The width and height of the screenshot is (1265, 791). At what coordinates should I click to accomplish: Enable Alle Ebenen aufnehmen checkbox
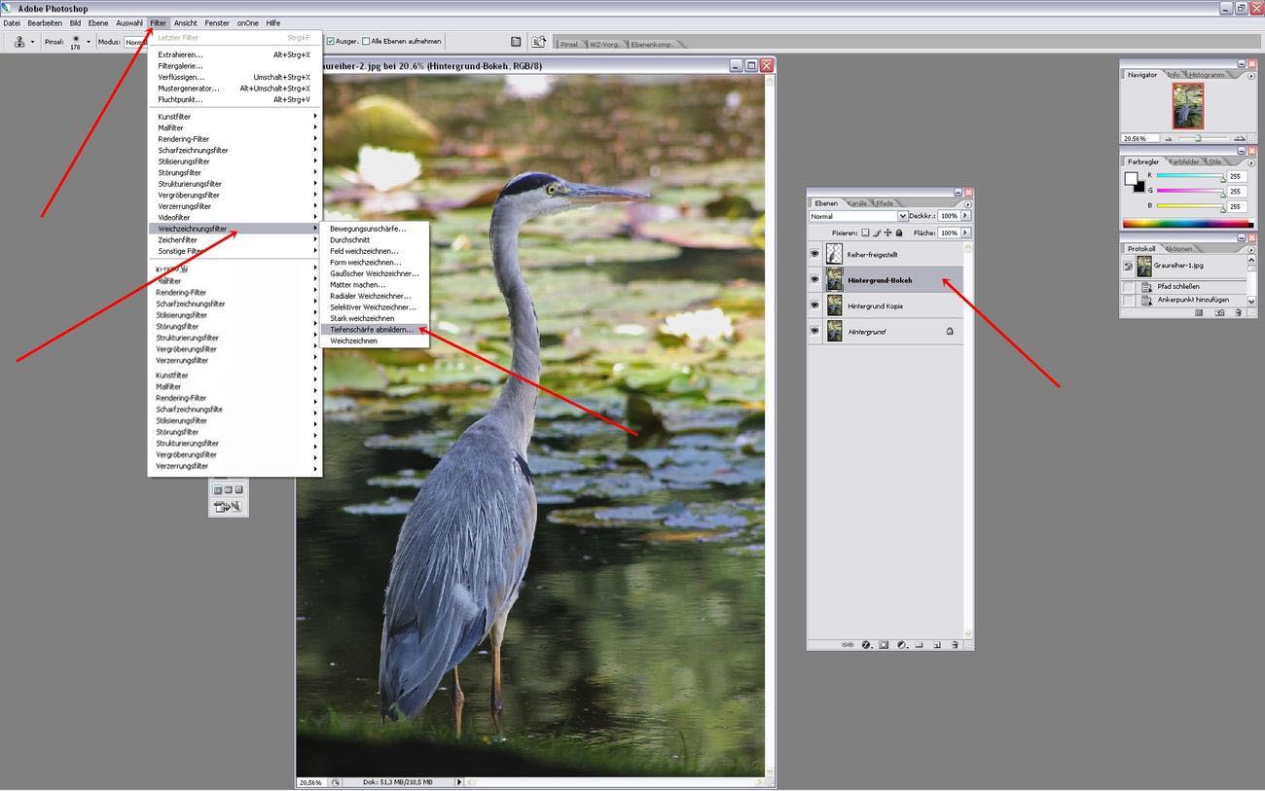pyautogui.click(x=366, y=42)
